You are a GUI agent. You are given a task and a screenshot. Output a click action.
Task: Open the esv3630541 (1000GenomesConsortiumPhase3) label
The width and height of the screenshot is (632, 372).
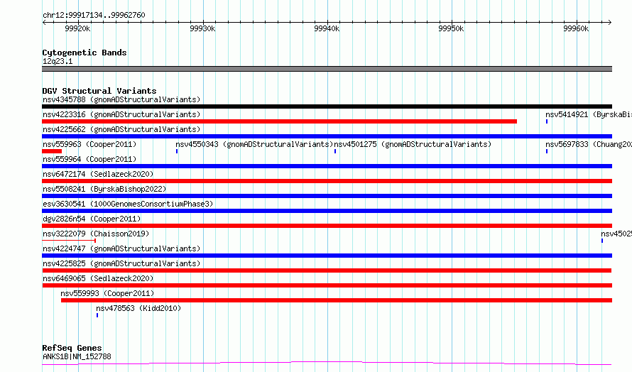pyautogui.click(x=128, y=204)
